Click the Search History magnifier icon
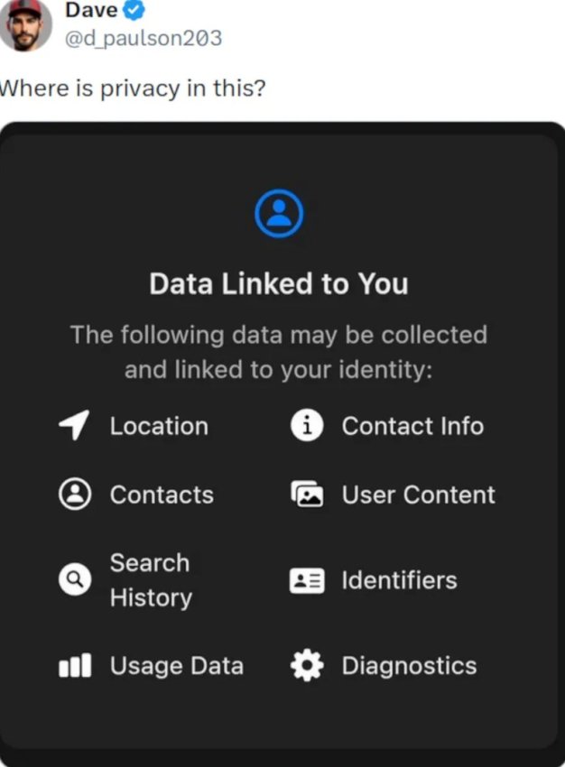The image size is (565, 767). click(75, 580)
